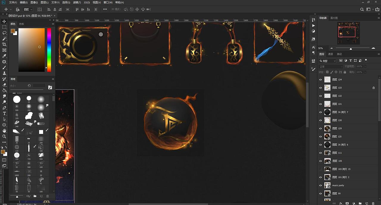
Task: Select the Horizontal Type tool
Action: (4, 114)
